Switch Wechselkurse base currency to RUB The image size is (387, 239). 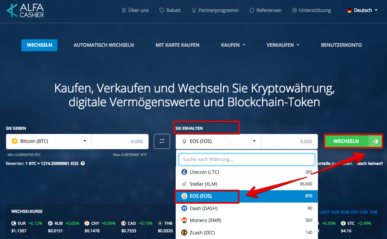click(345, 212)
